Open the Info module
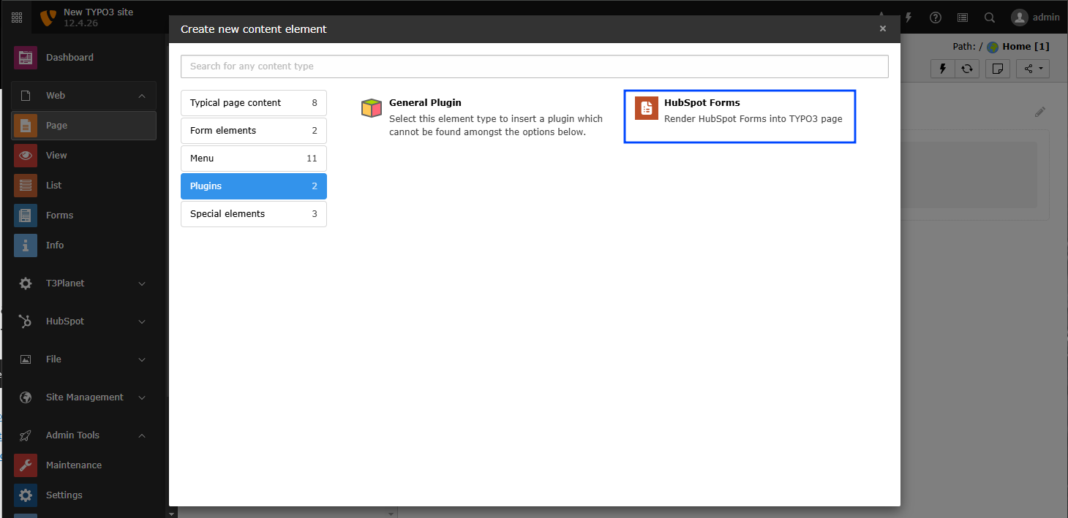The width and height of the screenshot is (1068, 518). 83,245
